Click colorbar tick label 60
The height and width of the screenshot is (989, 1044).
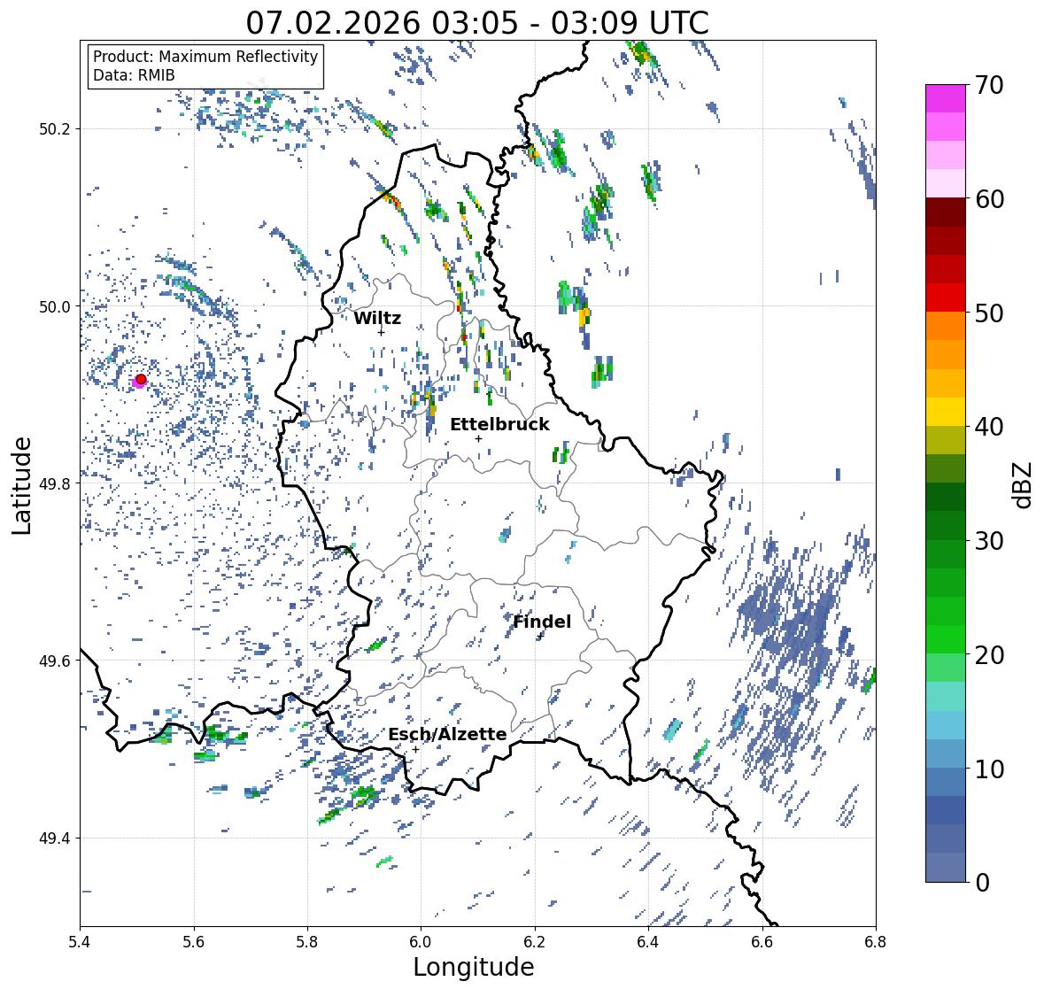(989, 199)
